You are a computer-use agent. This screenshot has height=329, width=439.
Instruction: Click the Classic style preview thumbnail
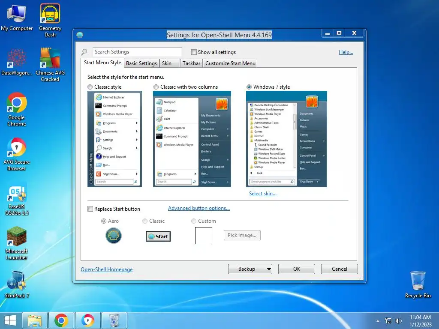[x=114, y=139]
